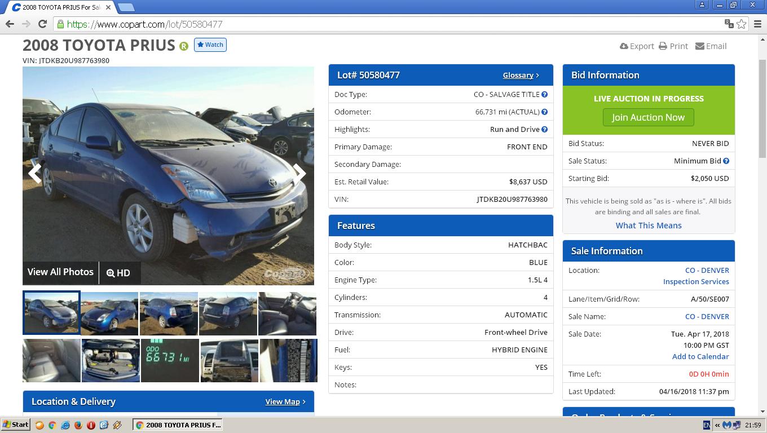Click the EN language indicator
767x433 pixels.
click(707, 425)
